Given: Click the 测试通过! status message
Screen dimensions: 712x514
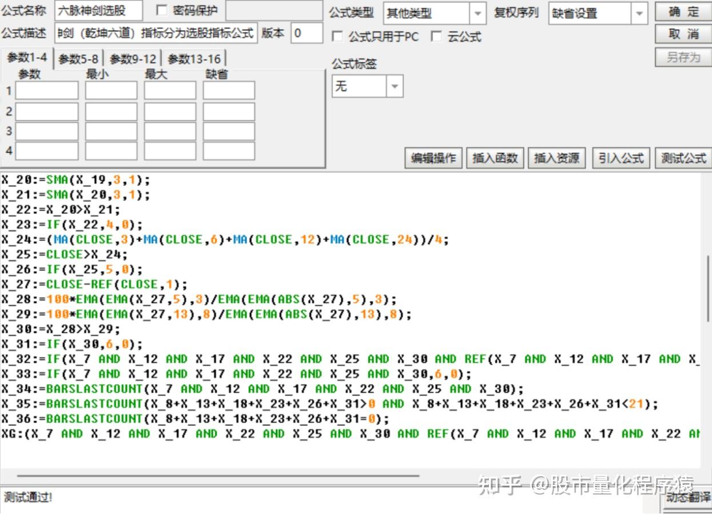Looking at the screenshot, I should (29, 497).
